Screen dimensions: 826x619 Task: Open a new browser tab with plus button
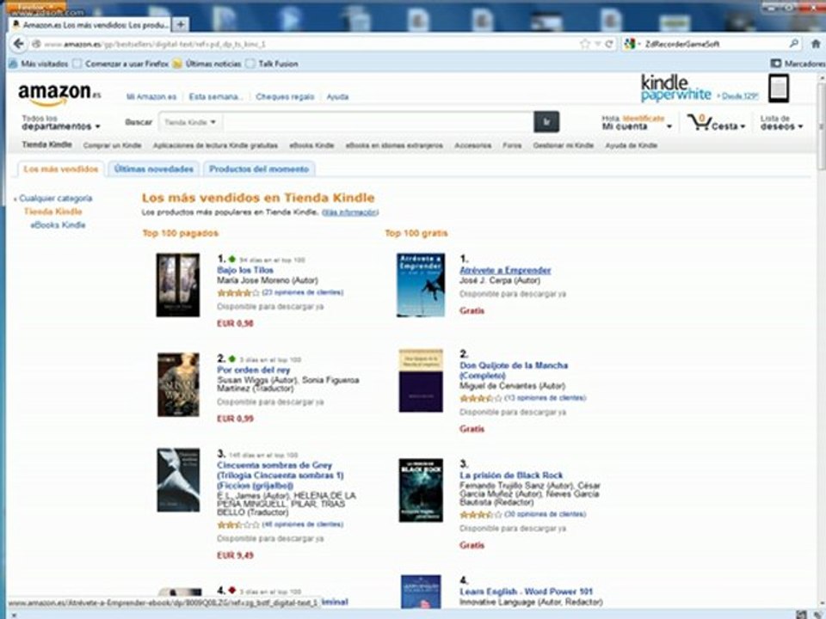[x=180, y=24]
